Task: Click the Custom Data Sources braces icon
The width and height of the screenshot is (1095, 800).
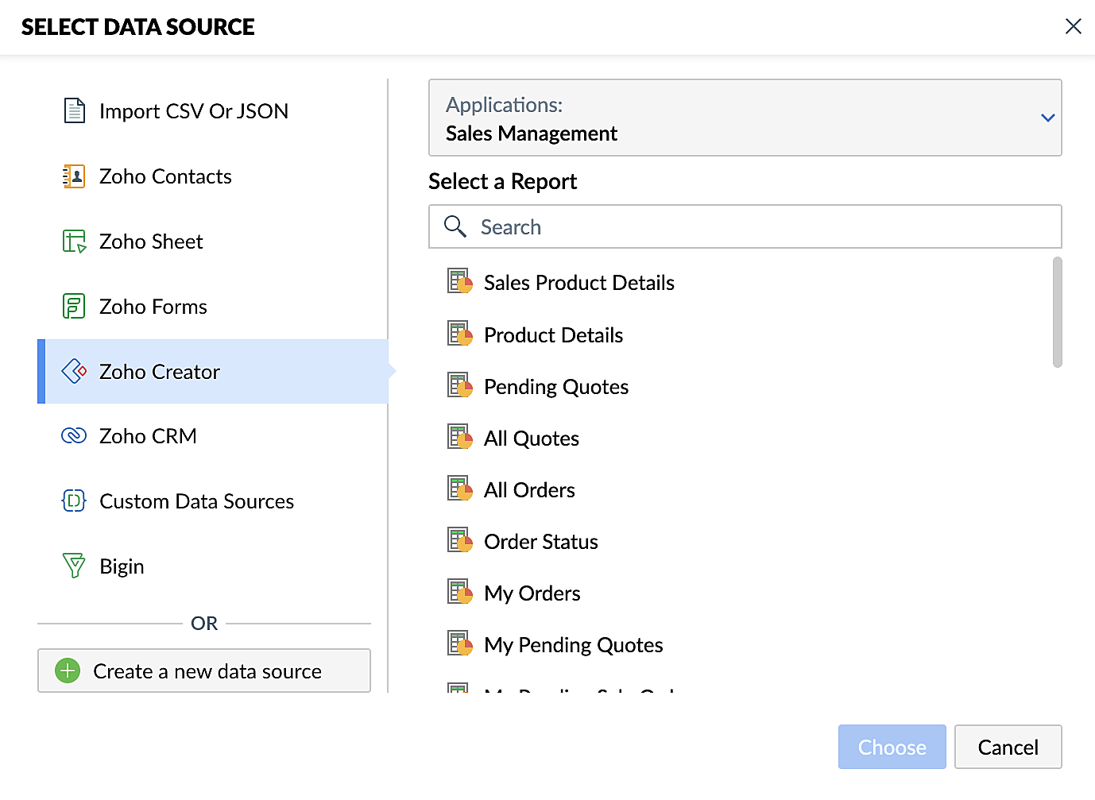Action: pyautogui.click(x=74, y=500)
